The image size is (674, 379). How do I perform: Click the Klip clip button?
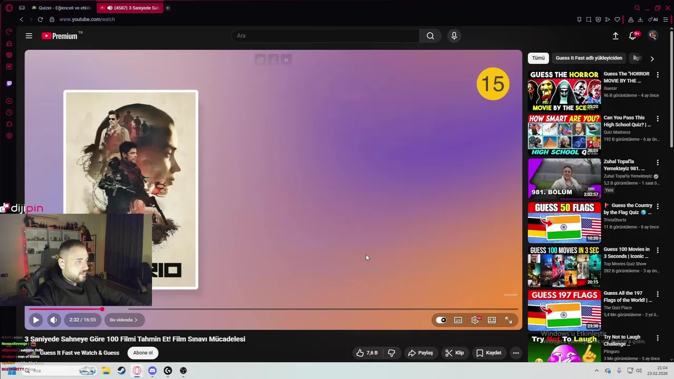pyautogui.click(x=454, y=353)
